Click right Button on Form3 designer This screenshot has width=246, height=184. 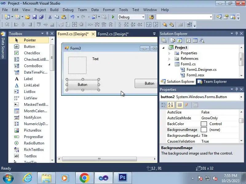[x=146, y=83]
